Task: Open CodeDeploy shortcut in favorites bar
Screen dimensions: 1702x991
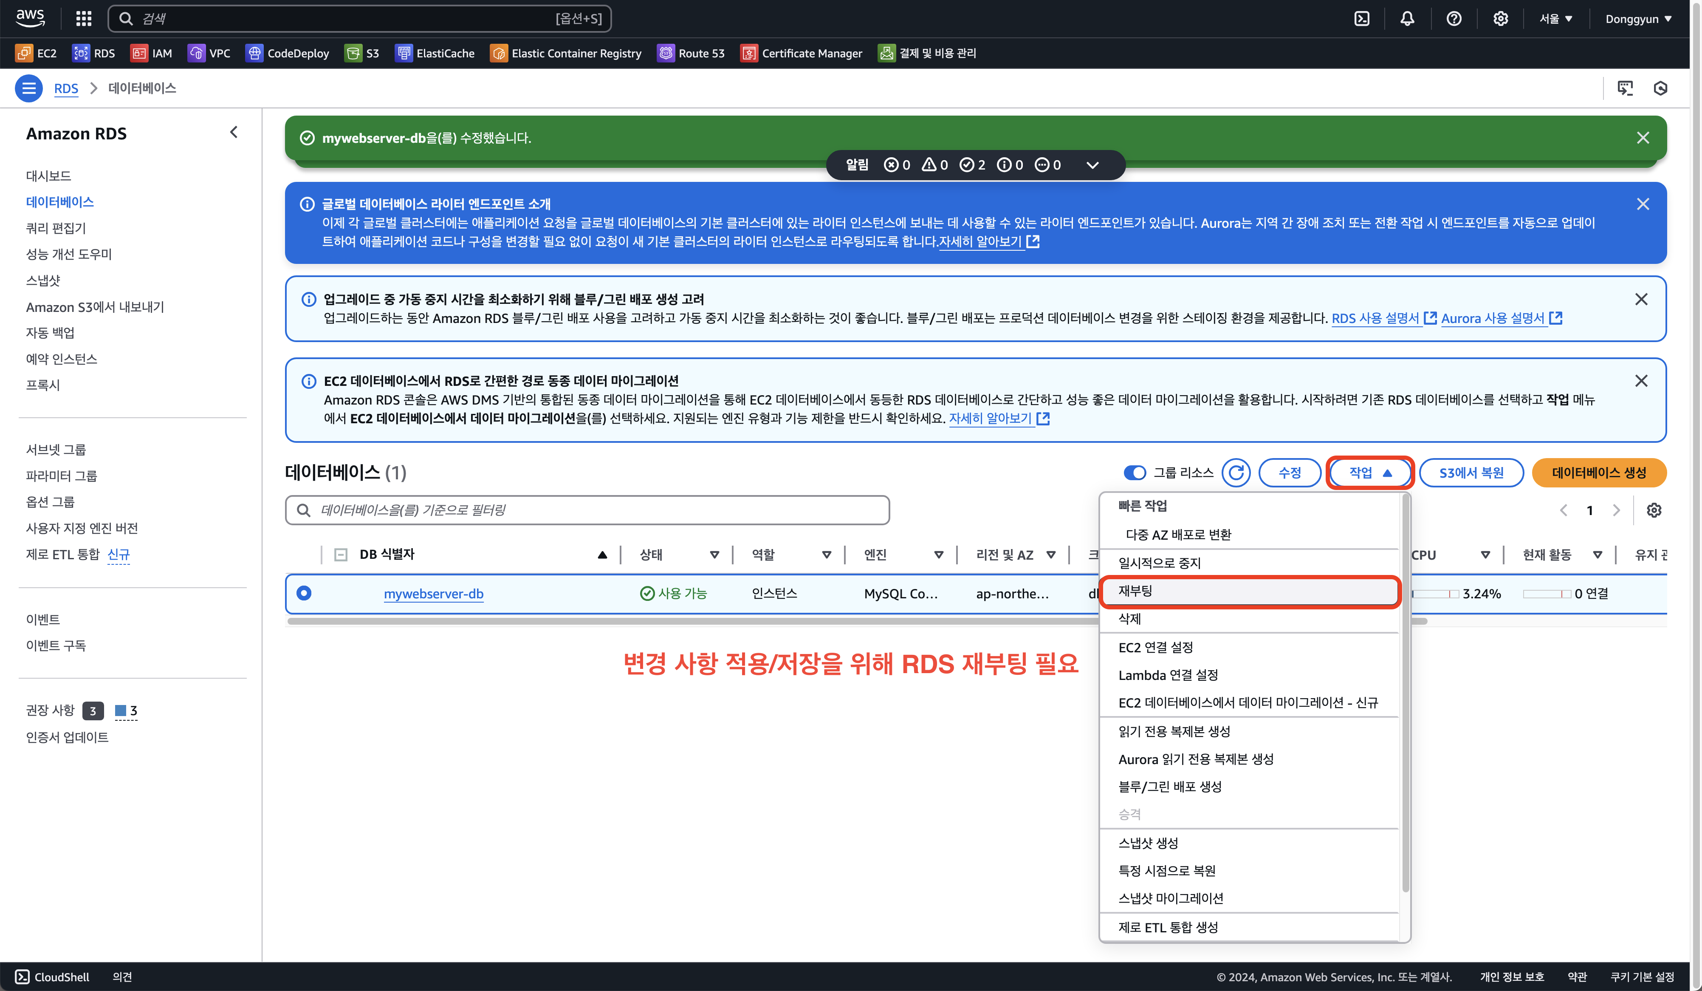Action: click(287, 53)
